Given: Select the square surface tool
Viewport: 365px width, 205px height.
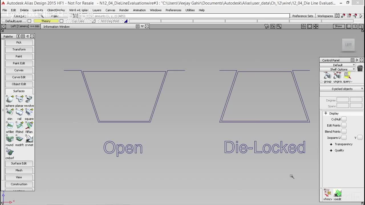Looking at the screenshot, I should (29, 112).
